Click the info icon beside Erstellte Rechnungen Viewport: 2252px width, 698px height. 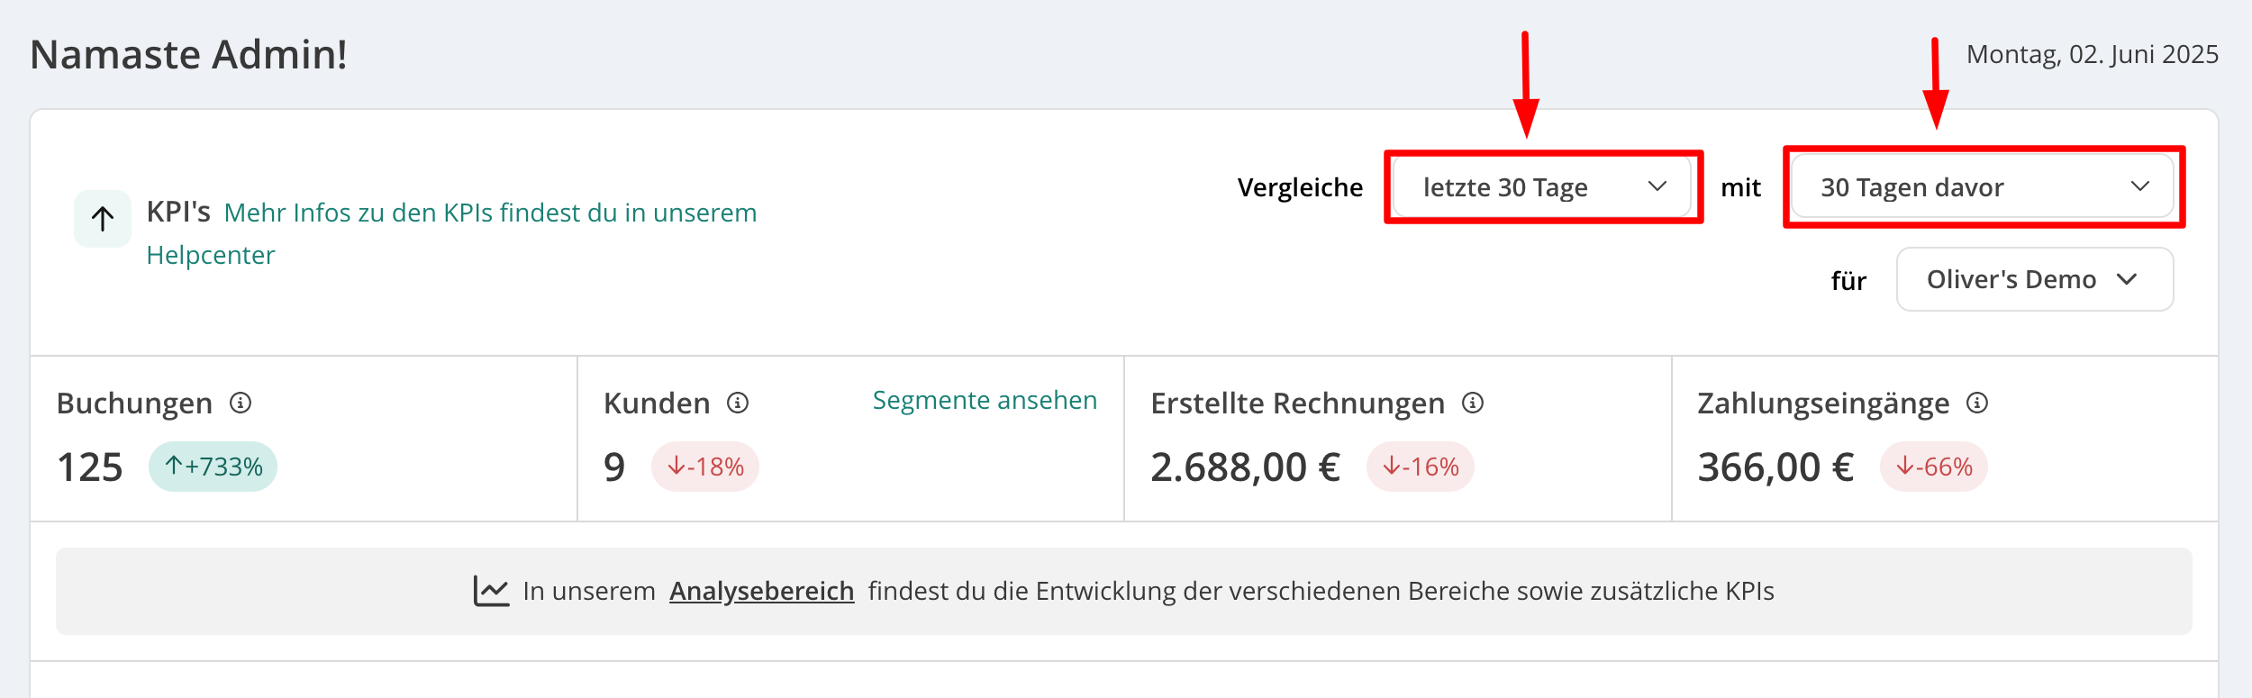1473,403
